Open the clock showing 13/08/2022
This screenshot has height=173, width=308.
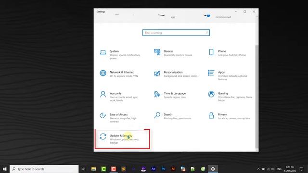(290, 169)
